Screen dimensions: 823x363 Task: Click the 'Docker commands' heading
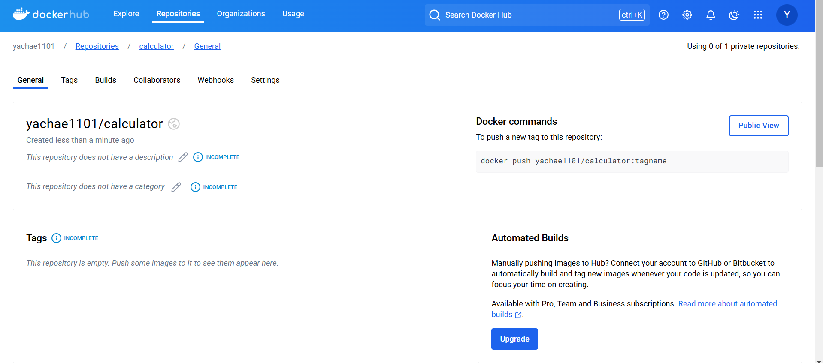tap(516, 122)
